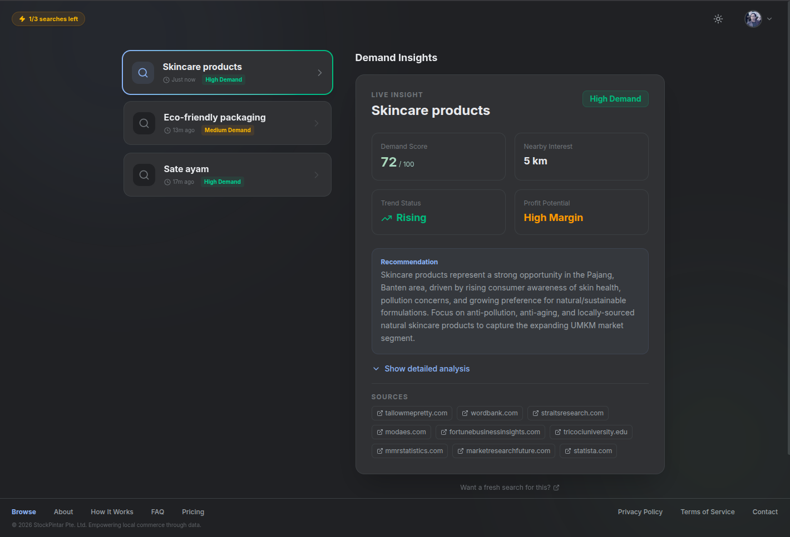Click the search icon on Eco-friendly packaging

coord(144,123)
